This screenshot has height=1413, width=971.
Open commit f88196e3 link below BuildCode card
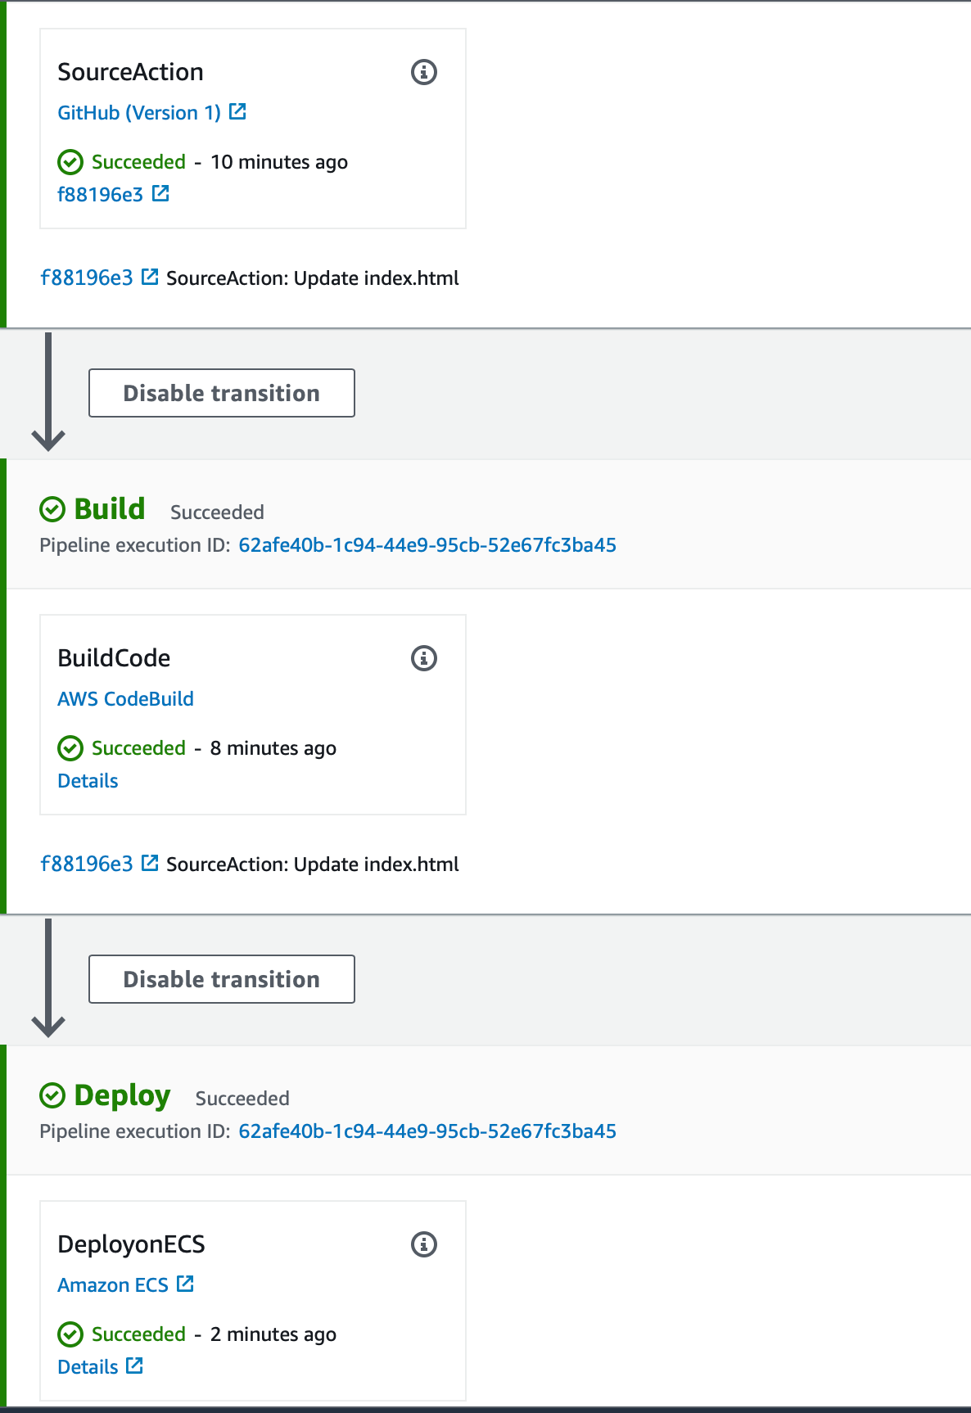tap(86, 865)
